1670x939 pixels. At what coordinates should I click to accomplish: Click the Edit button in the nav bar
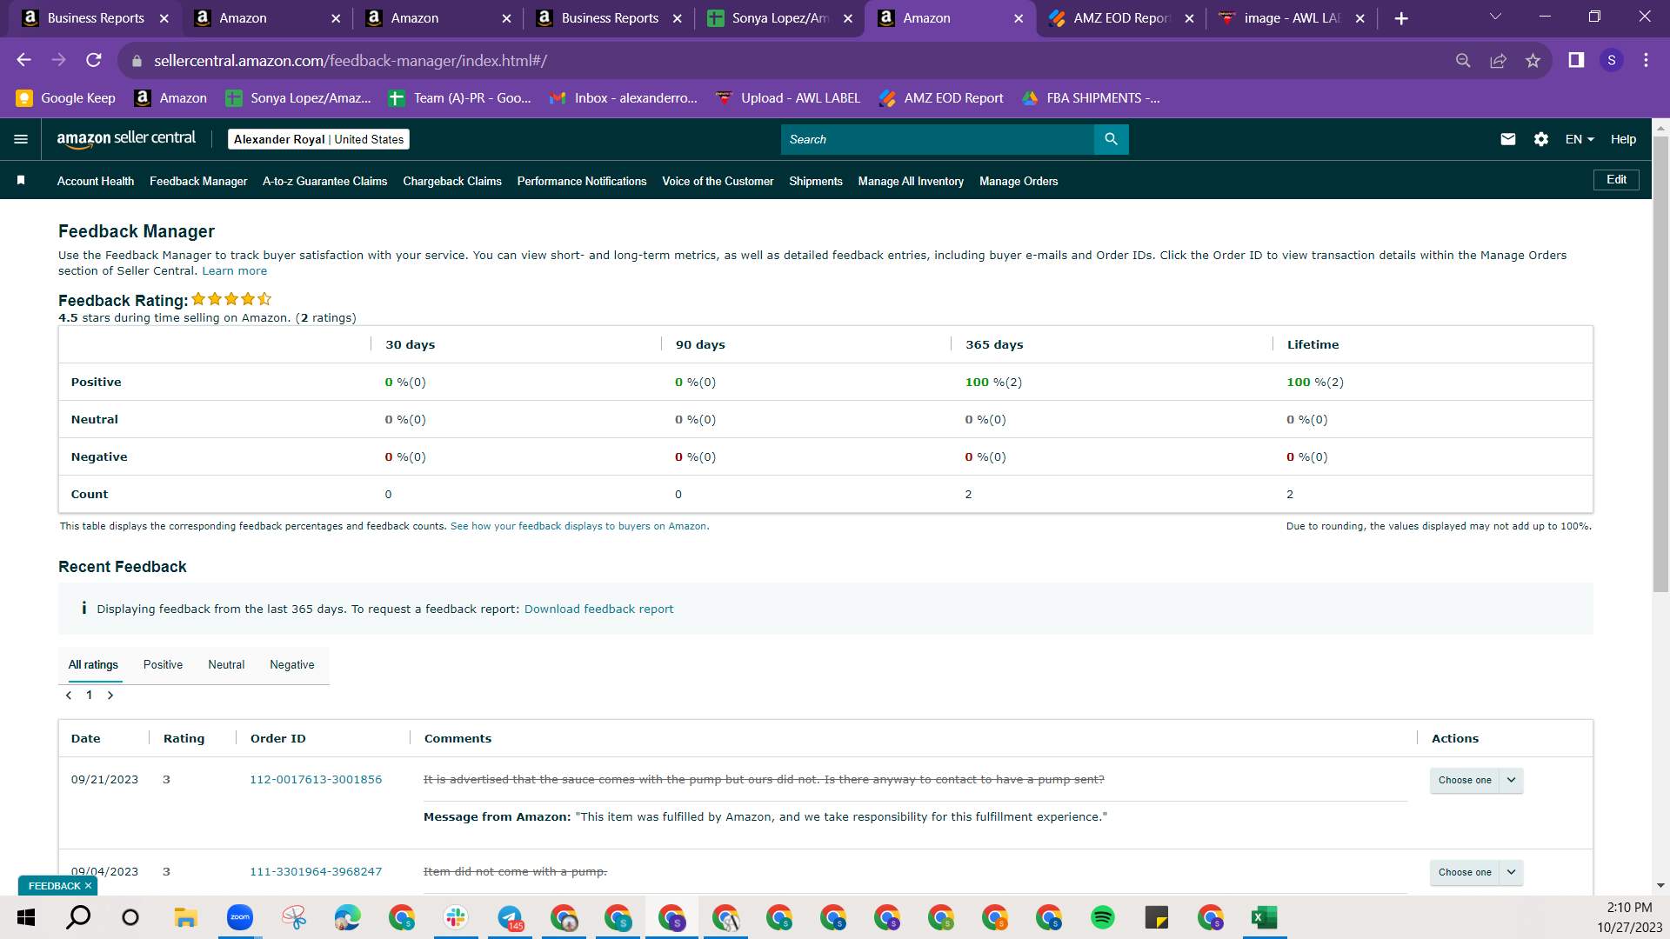[x=1616, y=180]
